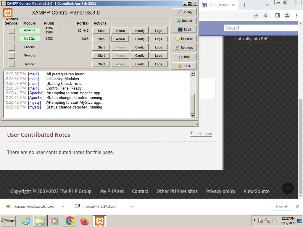Screen dimensions: 303x227
Task: Open Chrome tab search chevron
Action: (x=267, y=5)
